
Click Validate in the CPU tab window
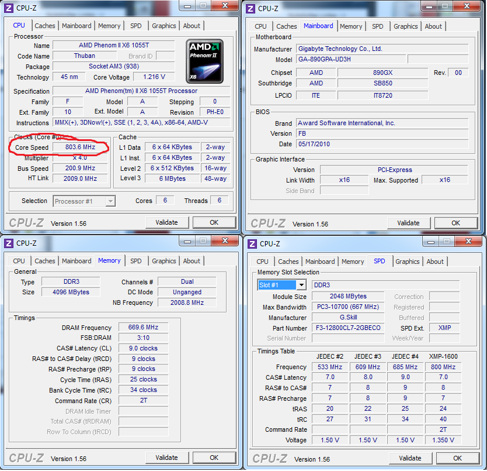click(167, 222)
